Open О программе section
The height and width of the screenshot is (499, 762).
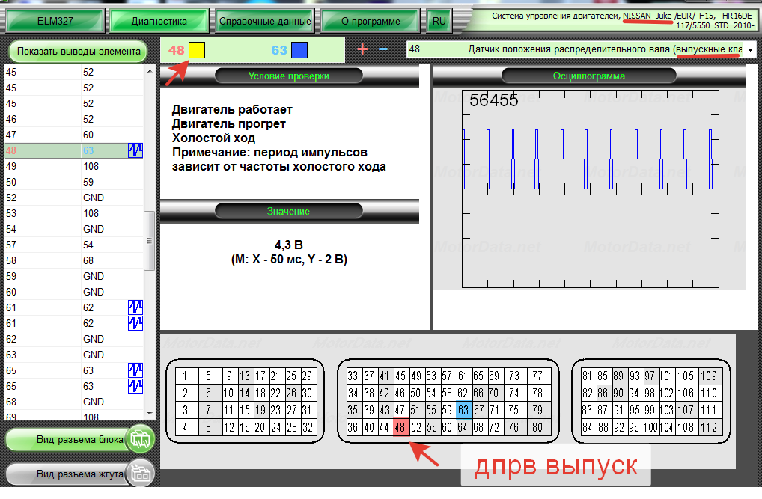(x=371, y=21)
